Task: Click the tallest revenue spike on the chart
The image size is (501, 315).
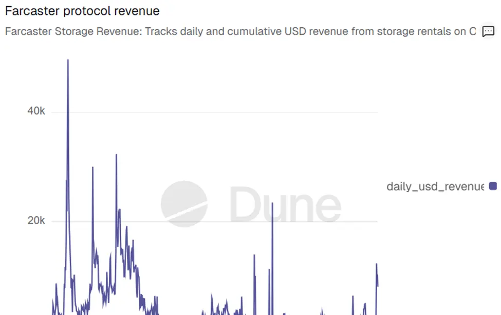Action: point(67,60)
